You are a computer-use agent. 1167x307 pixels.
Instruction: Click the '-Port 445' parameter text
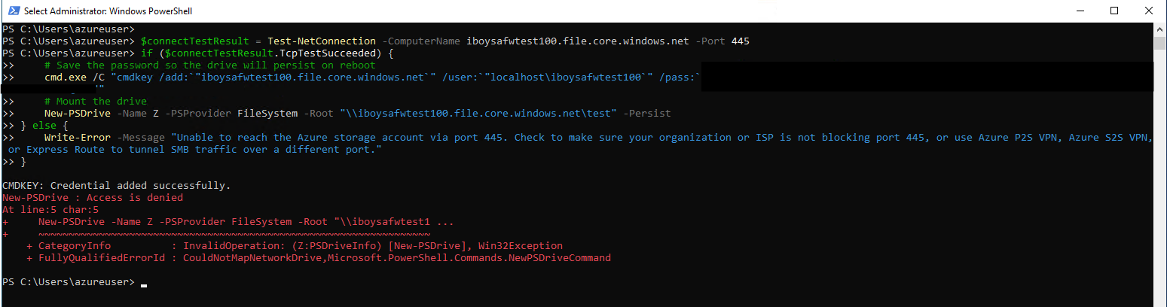pyautogui.click(x=723, y=41)
